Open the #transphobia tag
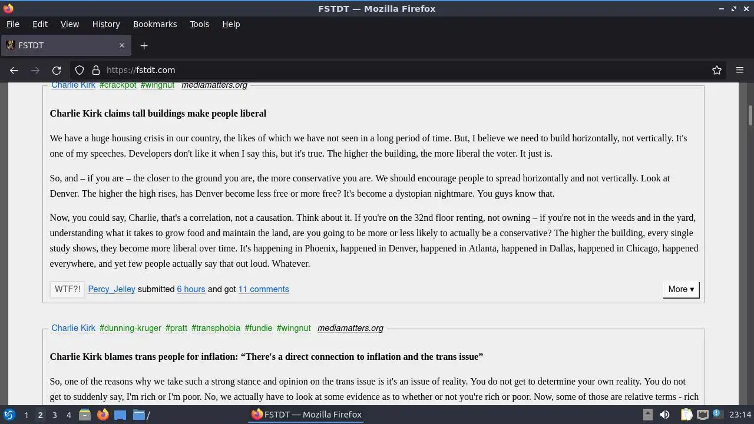This screenshot has height=424, width=754. [x=216, y=328]
